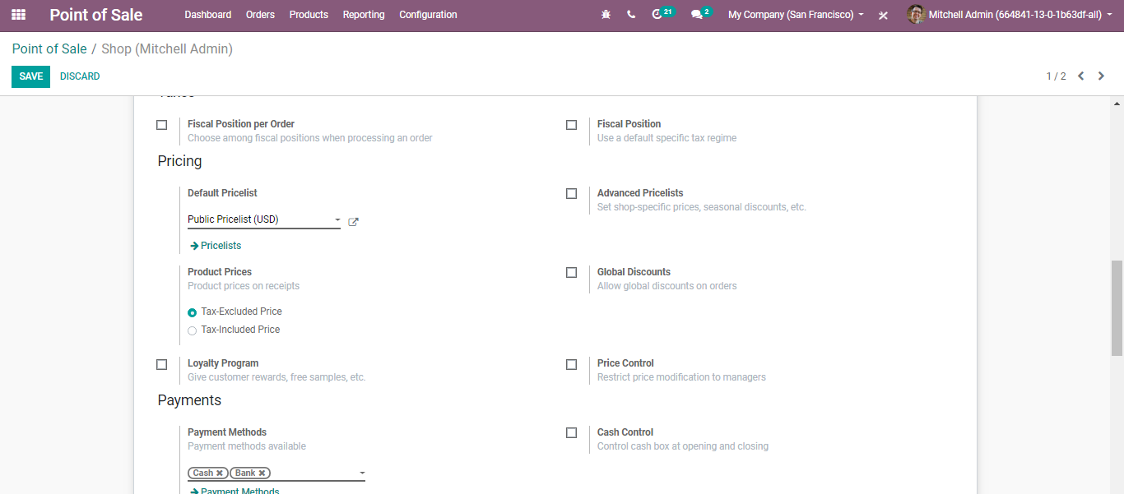Click the debug bug icon

(606, 15)
